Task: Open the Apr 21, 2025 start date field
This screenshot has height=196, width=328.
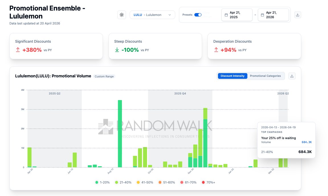Action: pos(237,15)
